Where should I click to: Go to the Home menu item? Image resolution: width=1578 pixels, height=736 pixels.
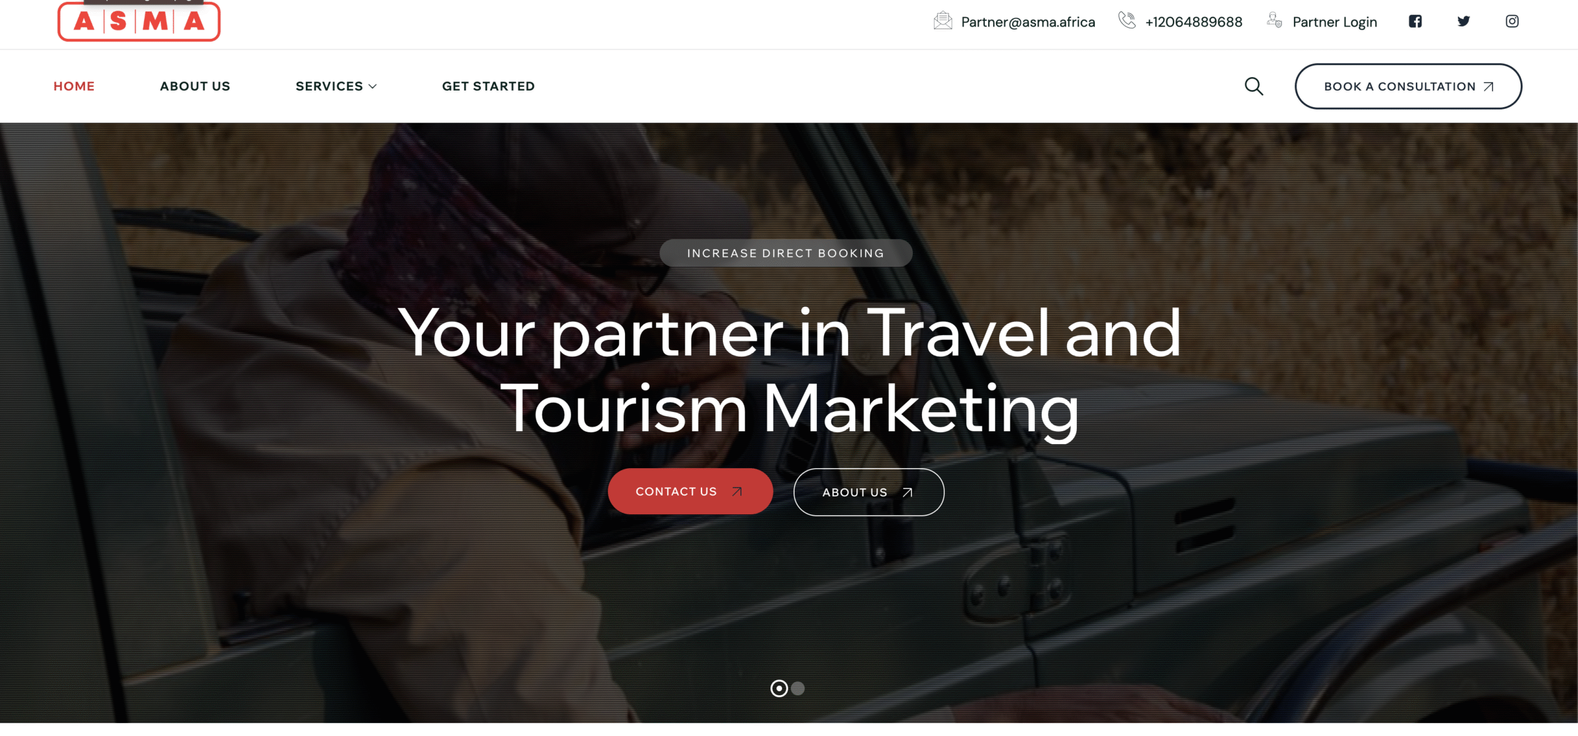[x=74, y=86]
